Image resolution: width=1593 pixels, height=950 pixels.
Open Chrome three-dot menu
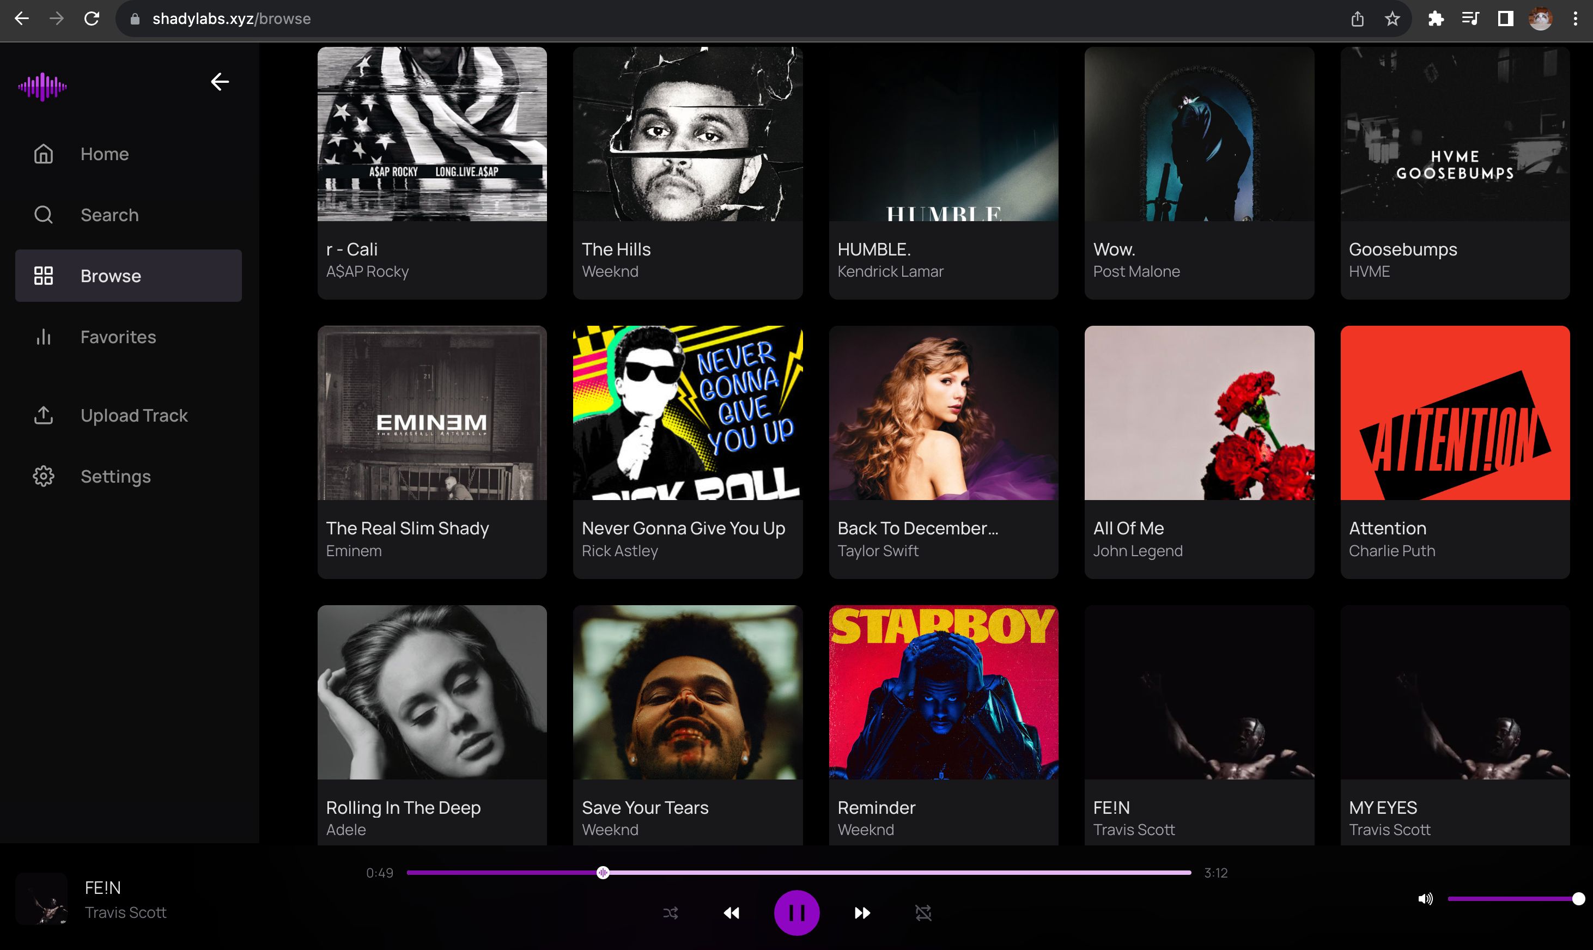click(x=1575, y=19)
